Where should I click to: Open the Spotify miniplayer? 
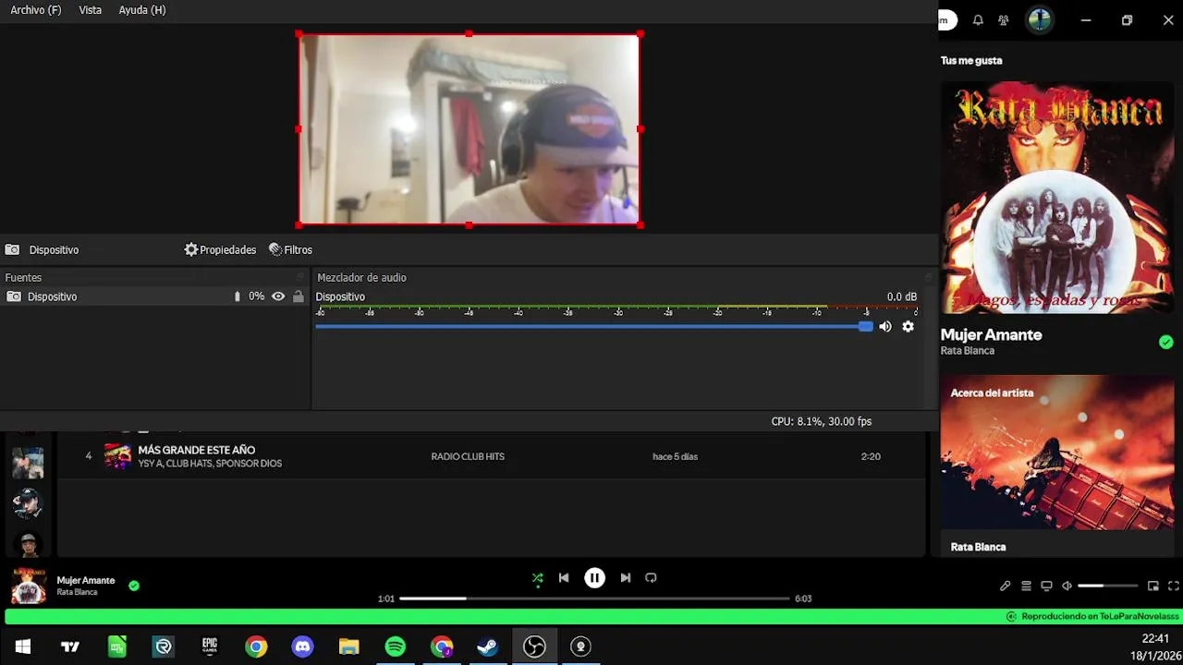(x=1153, y=586)
